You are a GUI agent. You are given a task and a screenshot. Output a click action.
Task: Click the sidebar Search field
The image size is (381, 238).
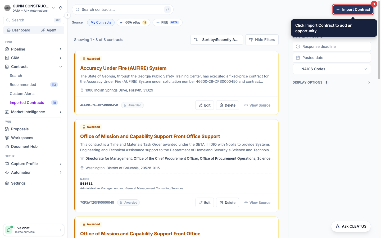pyautogui.click(x=34, y=20)
